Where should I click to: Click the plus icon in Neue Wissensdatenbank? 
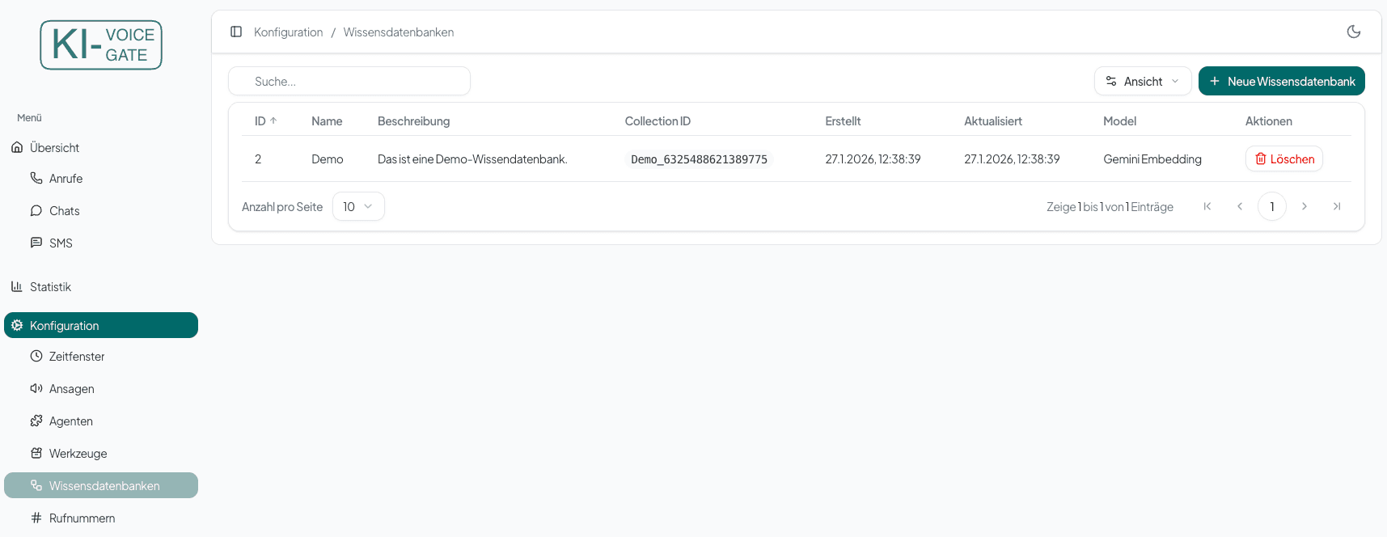click(x=1214, y=81)
